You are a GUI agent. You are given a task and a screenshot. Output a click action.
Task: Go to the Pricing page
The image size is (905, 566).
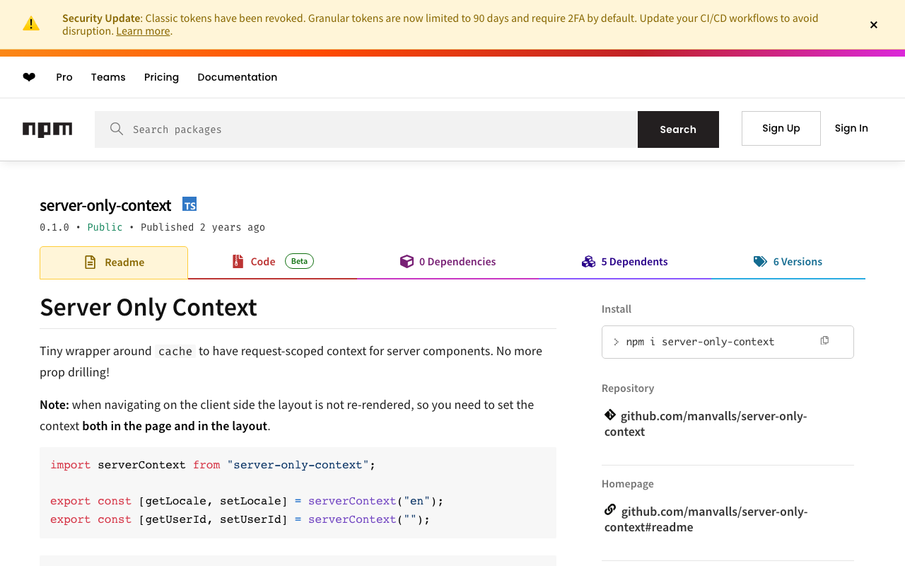coord(161,77)
